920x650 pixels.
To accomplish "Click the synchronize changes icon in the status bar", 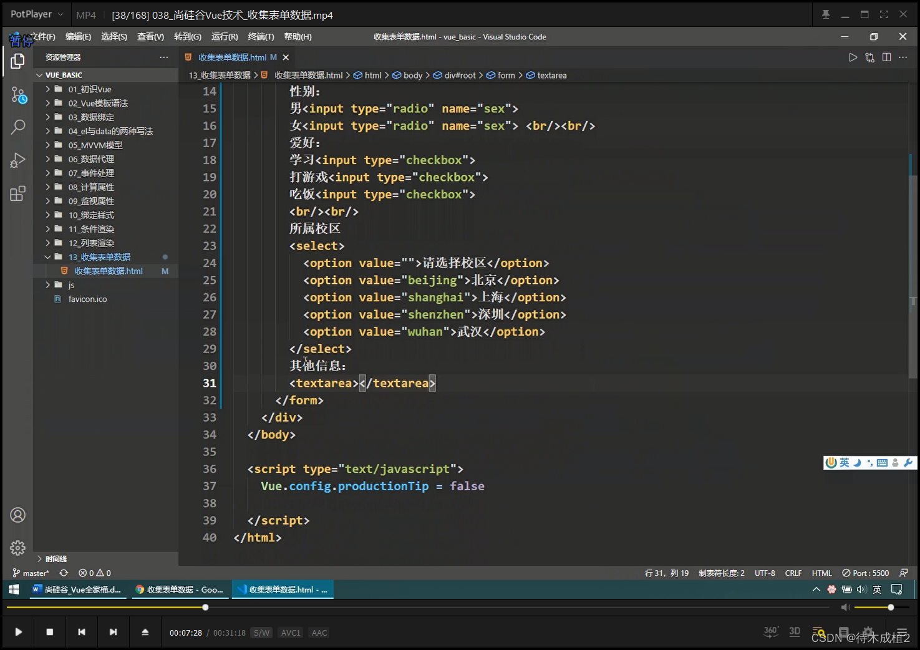I will tap(64, 573).
